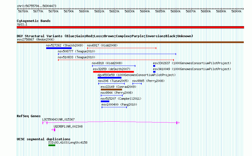Click the esv32659 (deSmith2007) red loss bar
The height and width of the screenshot is (156, 252).
114,72
